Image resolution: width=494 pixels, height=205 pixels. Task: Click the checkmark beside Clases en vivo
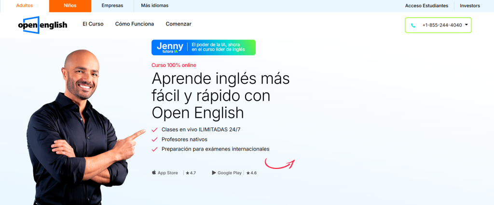[x=154, y=130]
